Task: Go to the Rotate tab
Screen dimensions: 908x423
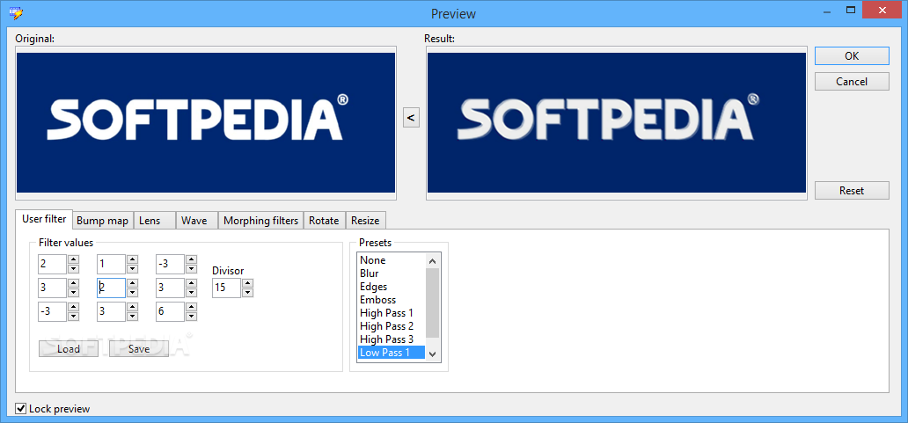Action: (x=325, y=221)
